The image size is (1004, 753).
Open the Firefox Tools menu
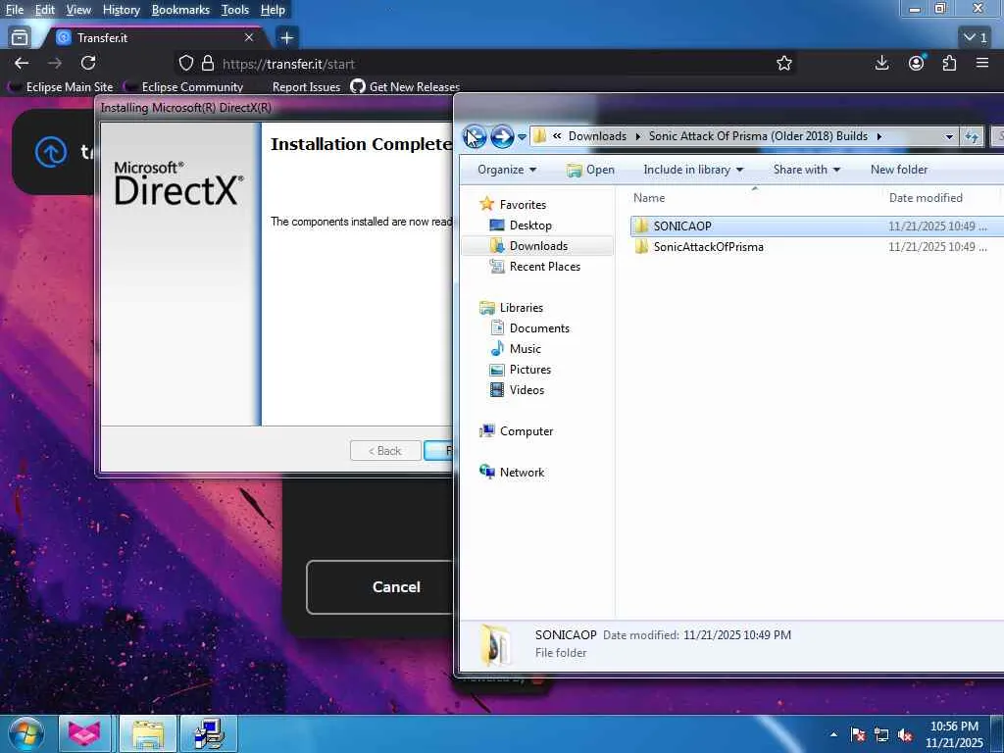point(235,10)
